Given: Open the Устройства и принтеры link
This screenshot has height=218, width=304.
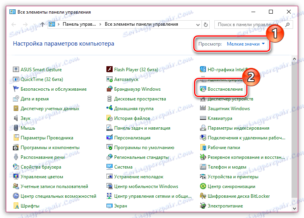Looking at the screenshot, I should tap(233, 177).
